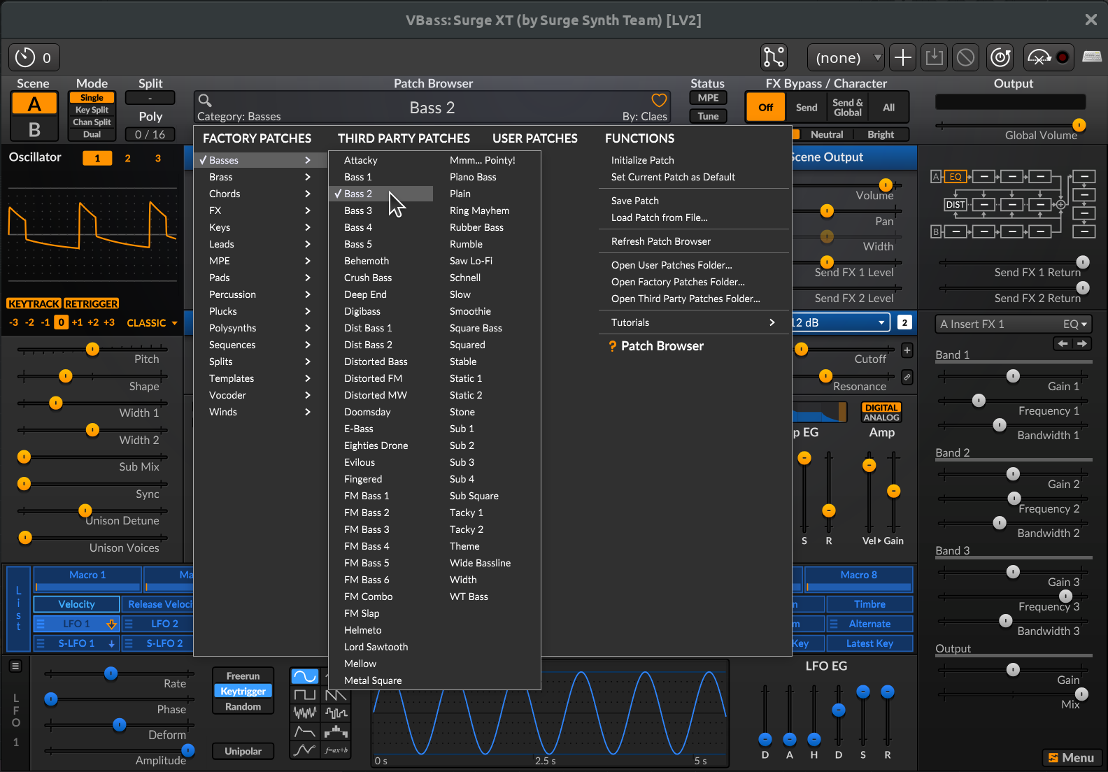Click the save preset download icon

pos(935,57)
